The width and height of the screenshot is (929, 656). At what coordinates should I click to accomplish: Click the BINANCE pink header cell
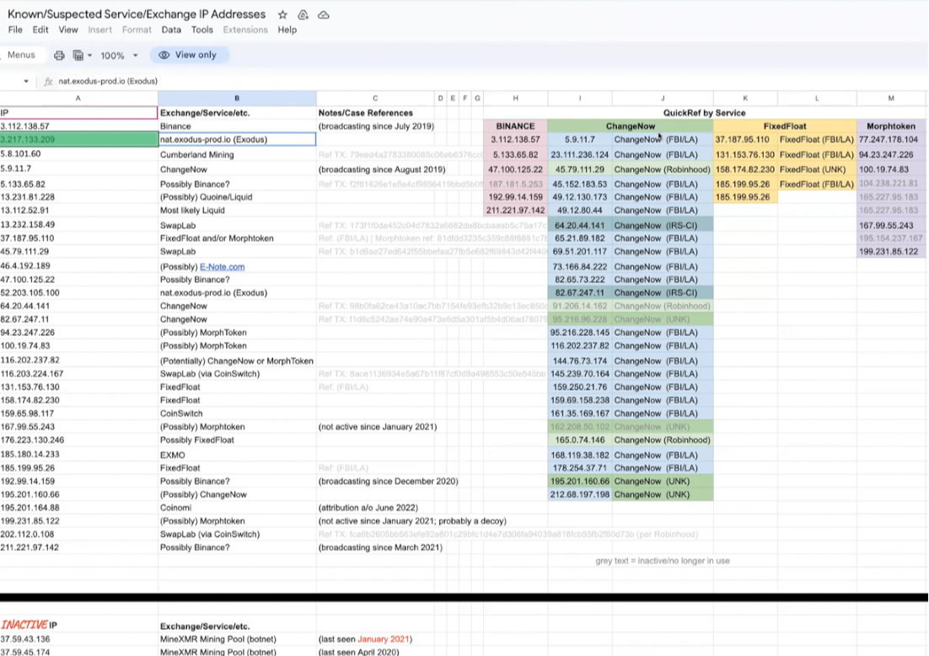[515, 126]
